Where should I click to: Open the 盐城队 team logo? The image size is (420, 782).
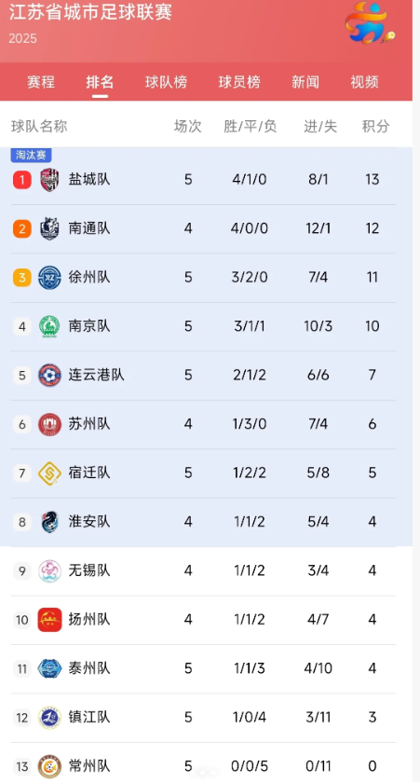[49, 180]
